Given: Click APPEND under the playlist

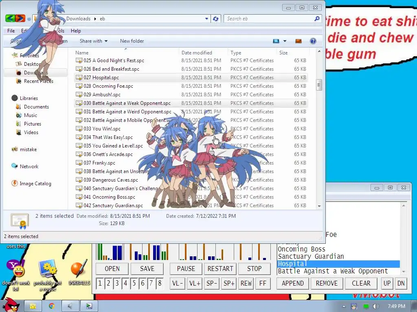Looking at the screenshot, I should click(292, 283).
